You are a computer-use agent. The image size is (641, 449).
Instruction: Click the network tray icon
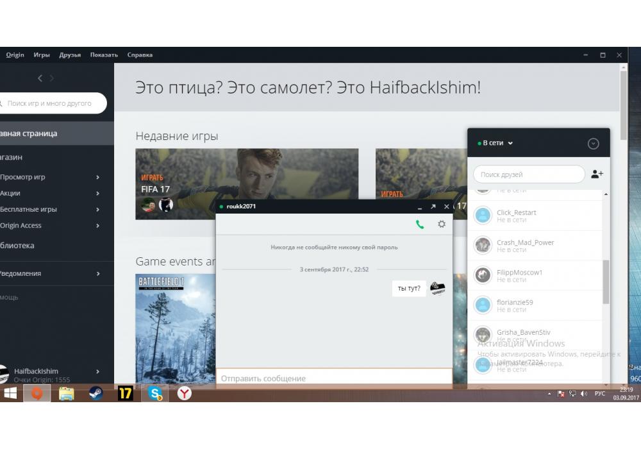pyautogui.click(x=572, y=394)
